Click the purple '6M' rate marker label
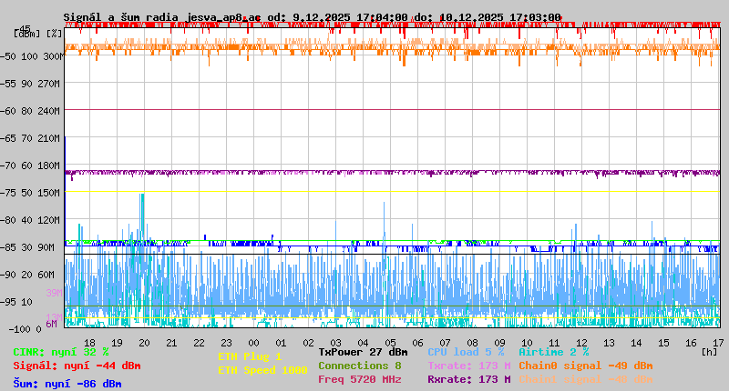The image size is (729, 391). 51,324
